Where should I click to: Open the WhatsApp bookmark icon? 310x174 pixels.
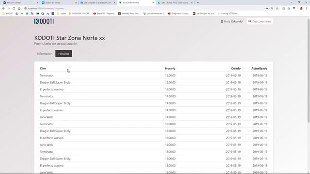27,14
